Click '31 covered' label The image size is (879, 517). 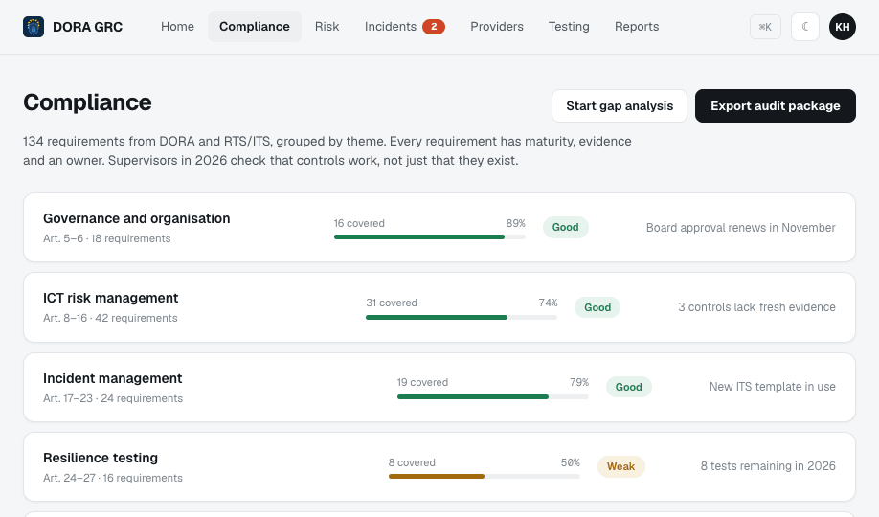[392, 303]
